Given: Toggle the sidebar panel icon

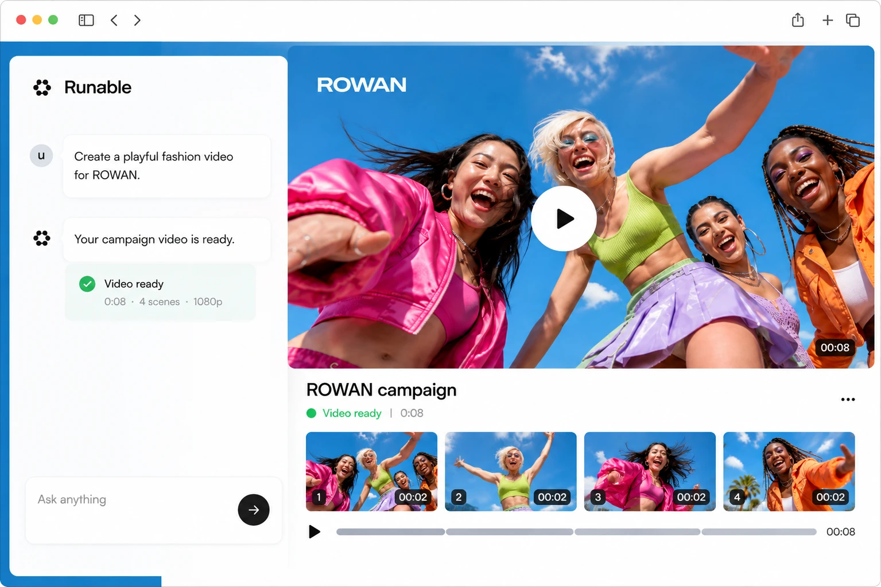Looking at the screenshot, I should (x=86, y=21).
